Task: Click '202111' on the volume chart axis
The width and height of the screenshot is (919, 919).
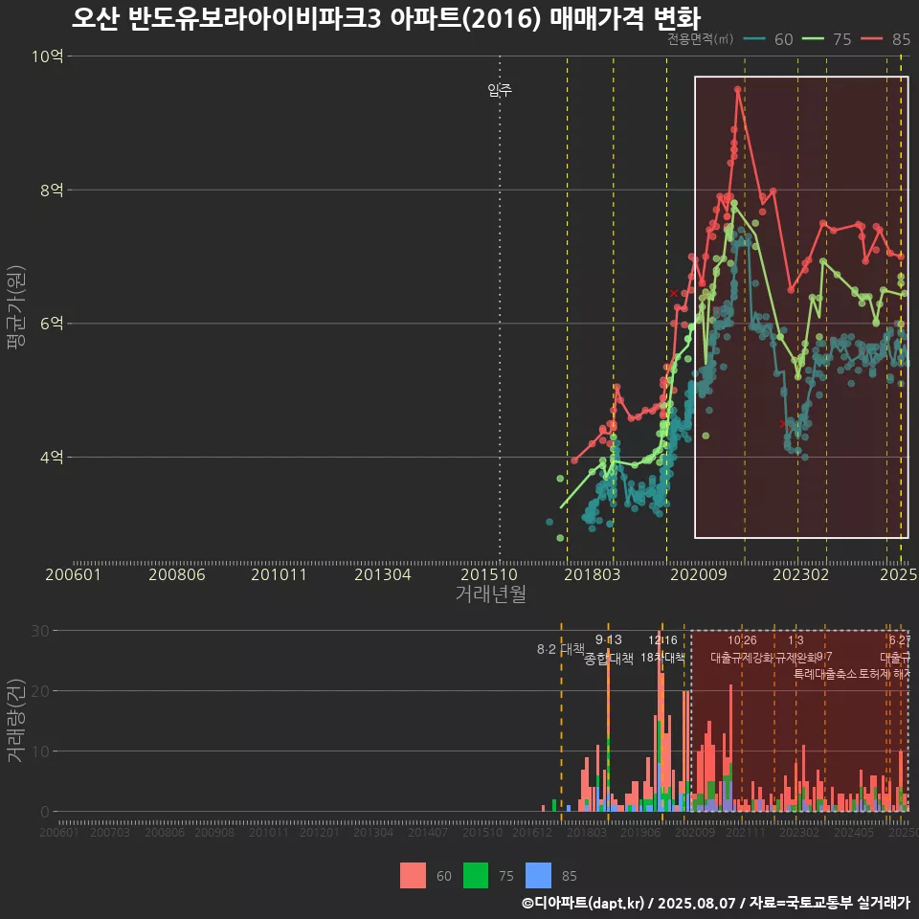Action: pos(746,832)
